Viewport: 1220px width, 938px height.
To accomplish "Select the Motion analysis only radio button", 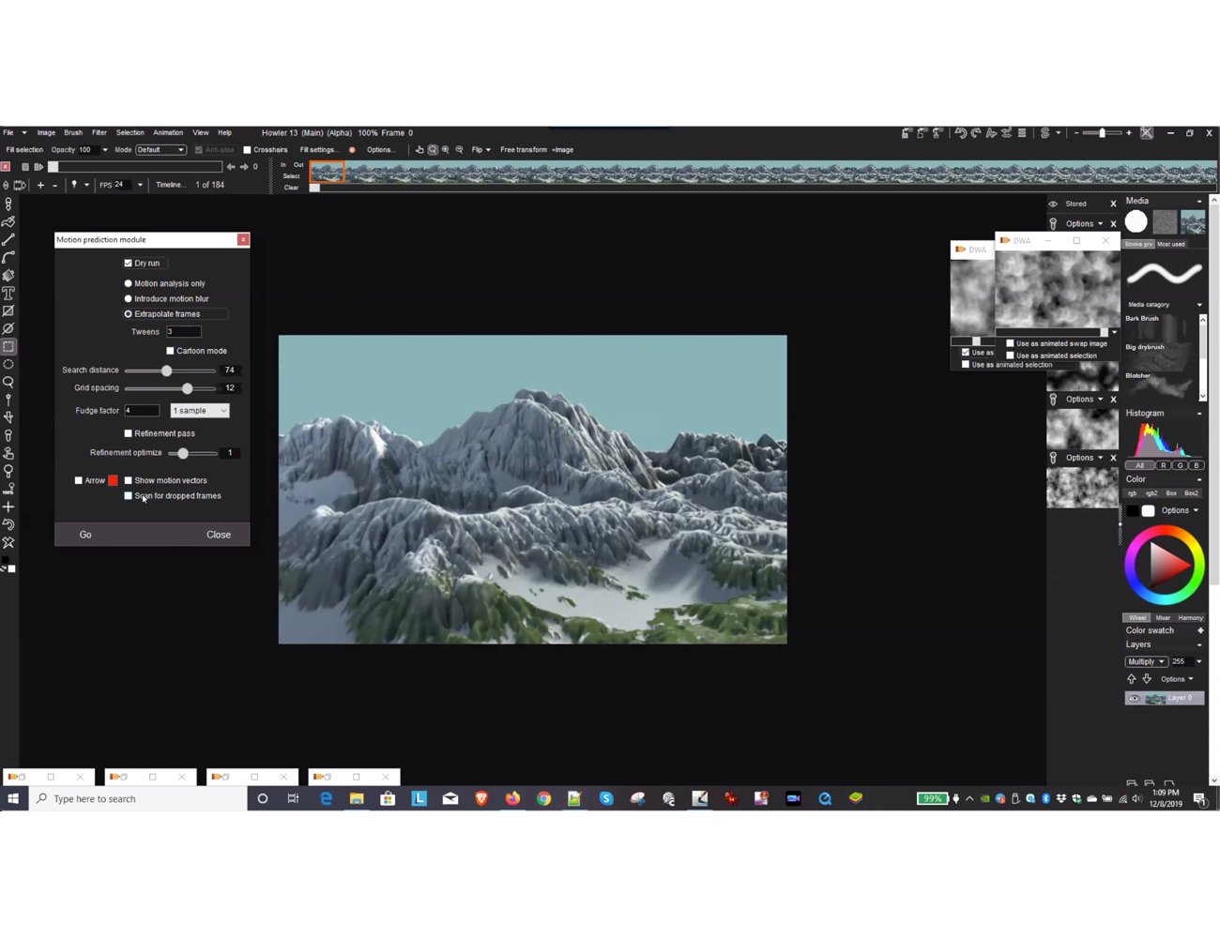I will click(x=128, y=282).
